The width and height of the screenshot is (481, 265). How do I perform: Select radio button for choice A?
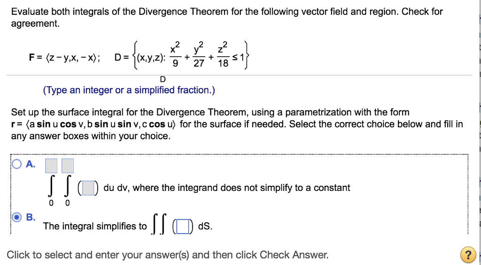[17, 164]
